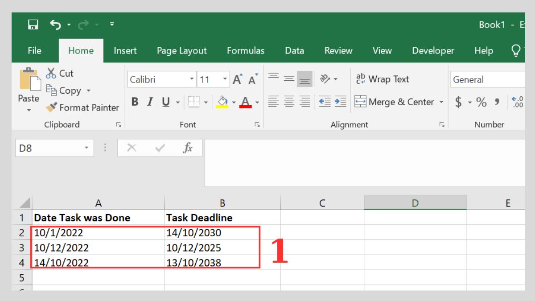Open the Font Size dropdown

(x=224, y=79)
